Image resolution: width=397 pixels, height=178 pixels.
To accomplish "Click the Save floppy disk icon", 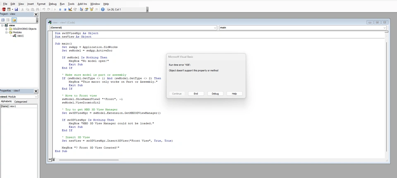I will (16, 9).
